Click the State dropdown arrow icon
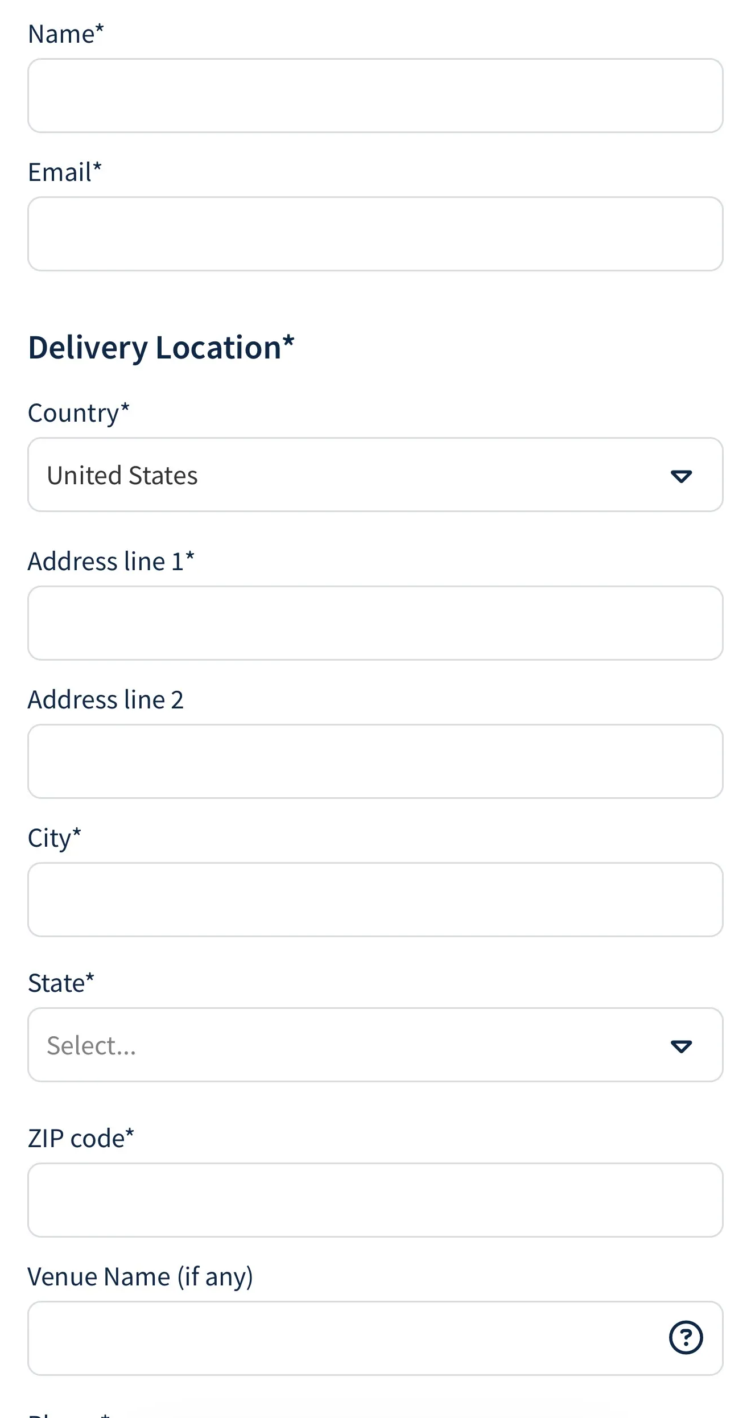This screenshot has height=1418, width=751. [x=681, y=1046]
